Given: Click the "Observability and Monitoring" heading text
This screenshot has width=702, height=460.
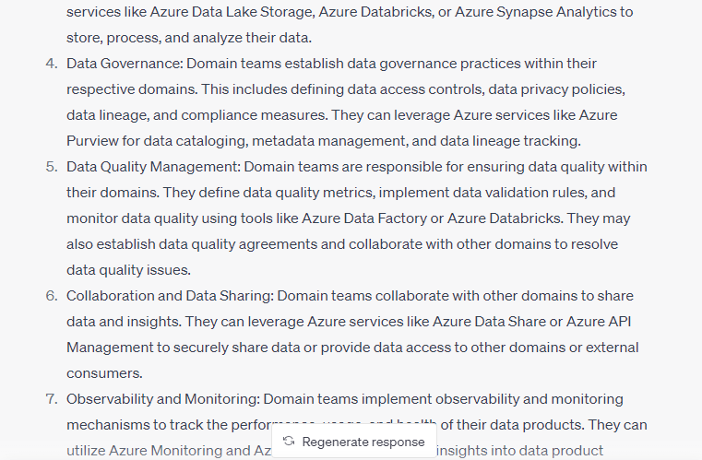Looking at the screenshot, I should tap(162, 399).
